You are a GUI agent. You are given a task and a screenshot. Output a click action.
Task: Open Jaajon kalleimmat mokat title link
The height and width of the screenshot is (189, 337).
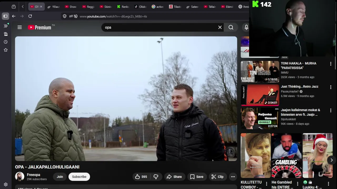point(300,112)
